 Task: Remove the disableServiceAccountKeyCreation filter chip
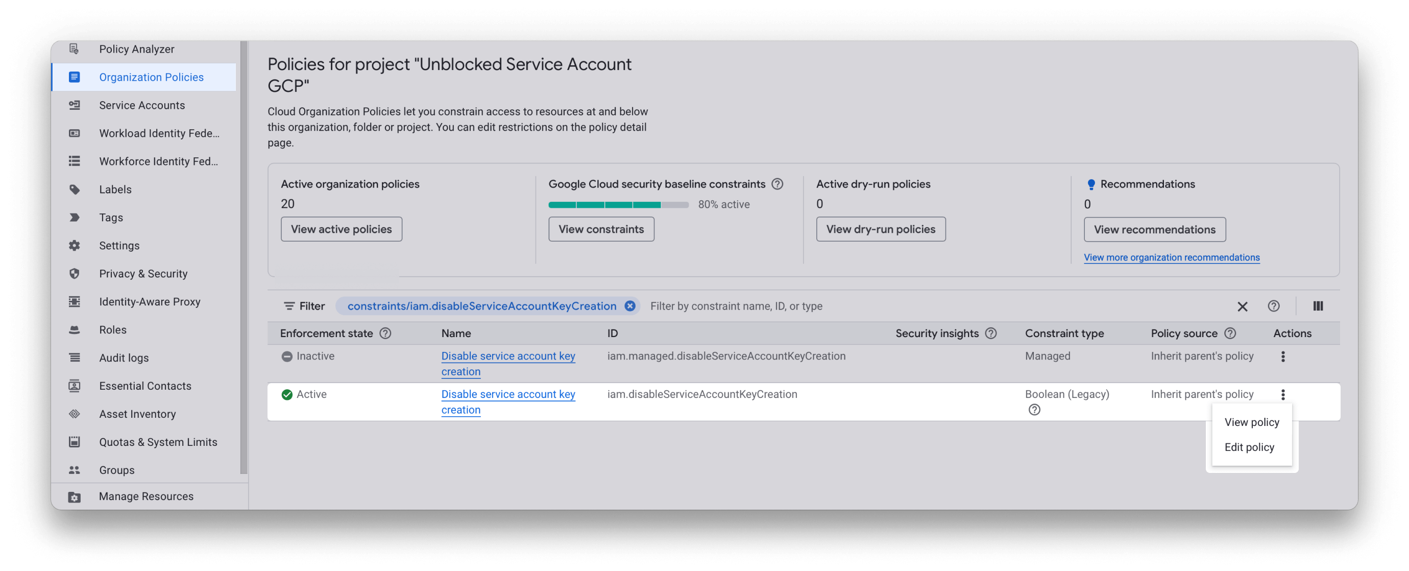(x=630, y=306)
